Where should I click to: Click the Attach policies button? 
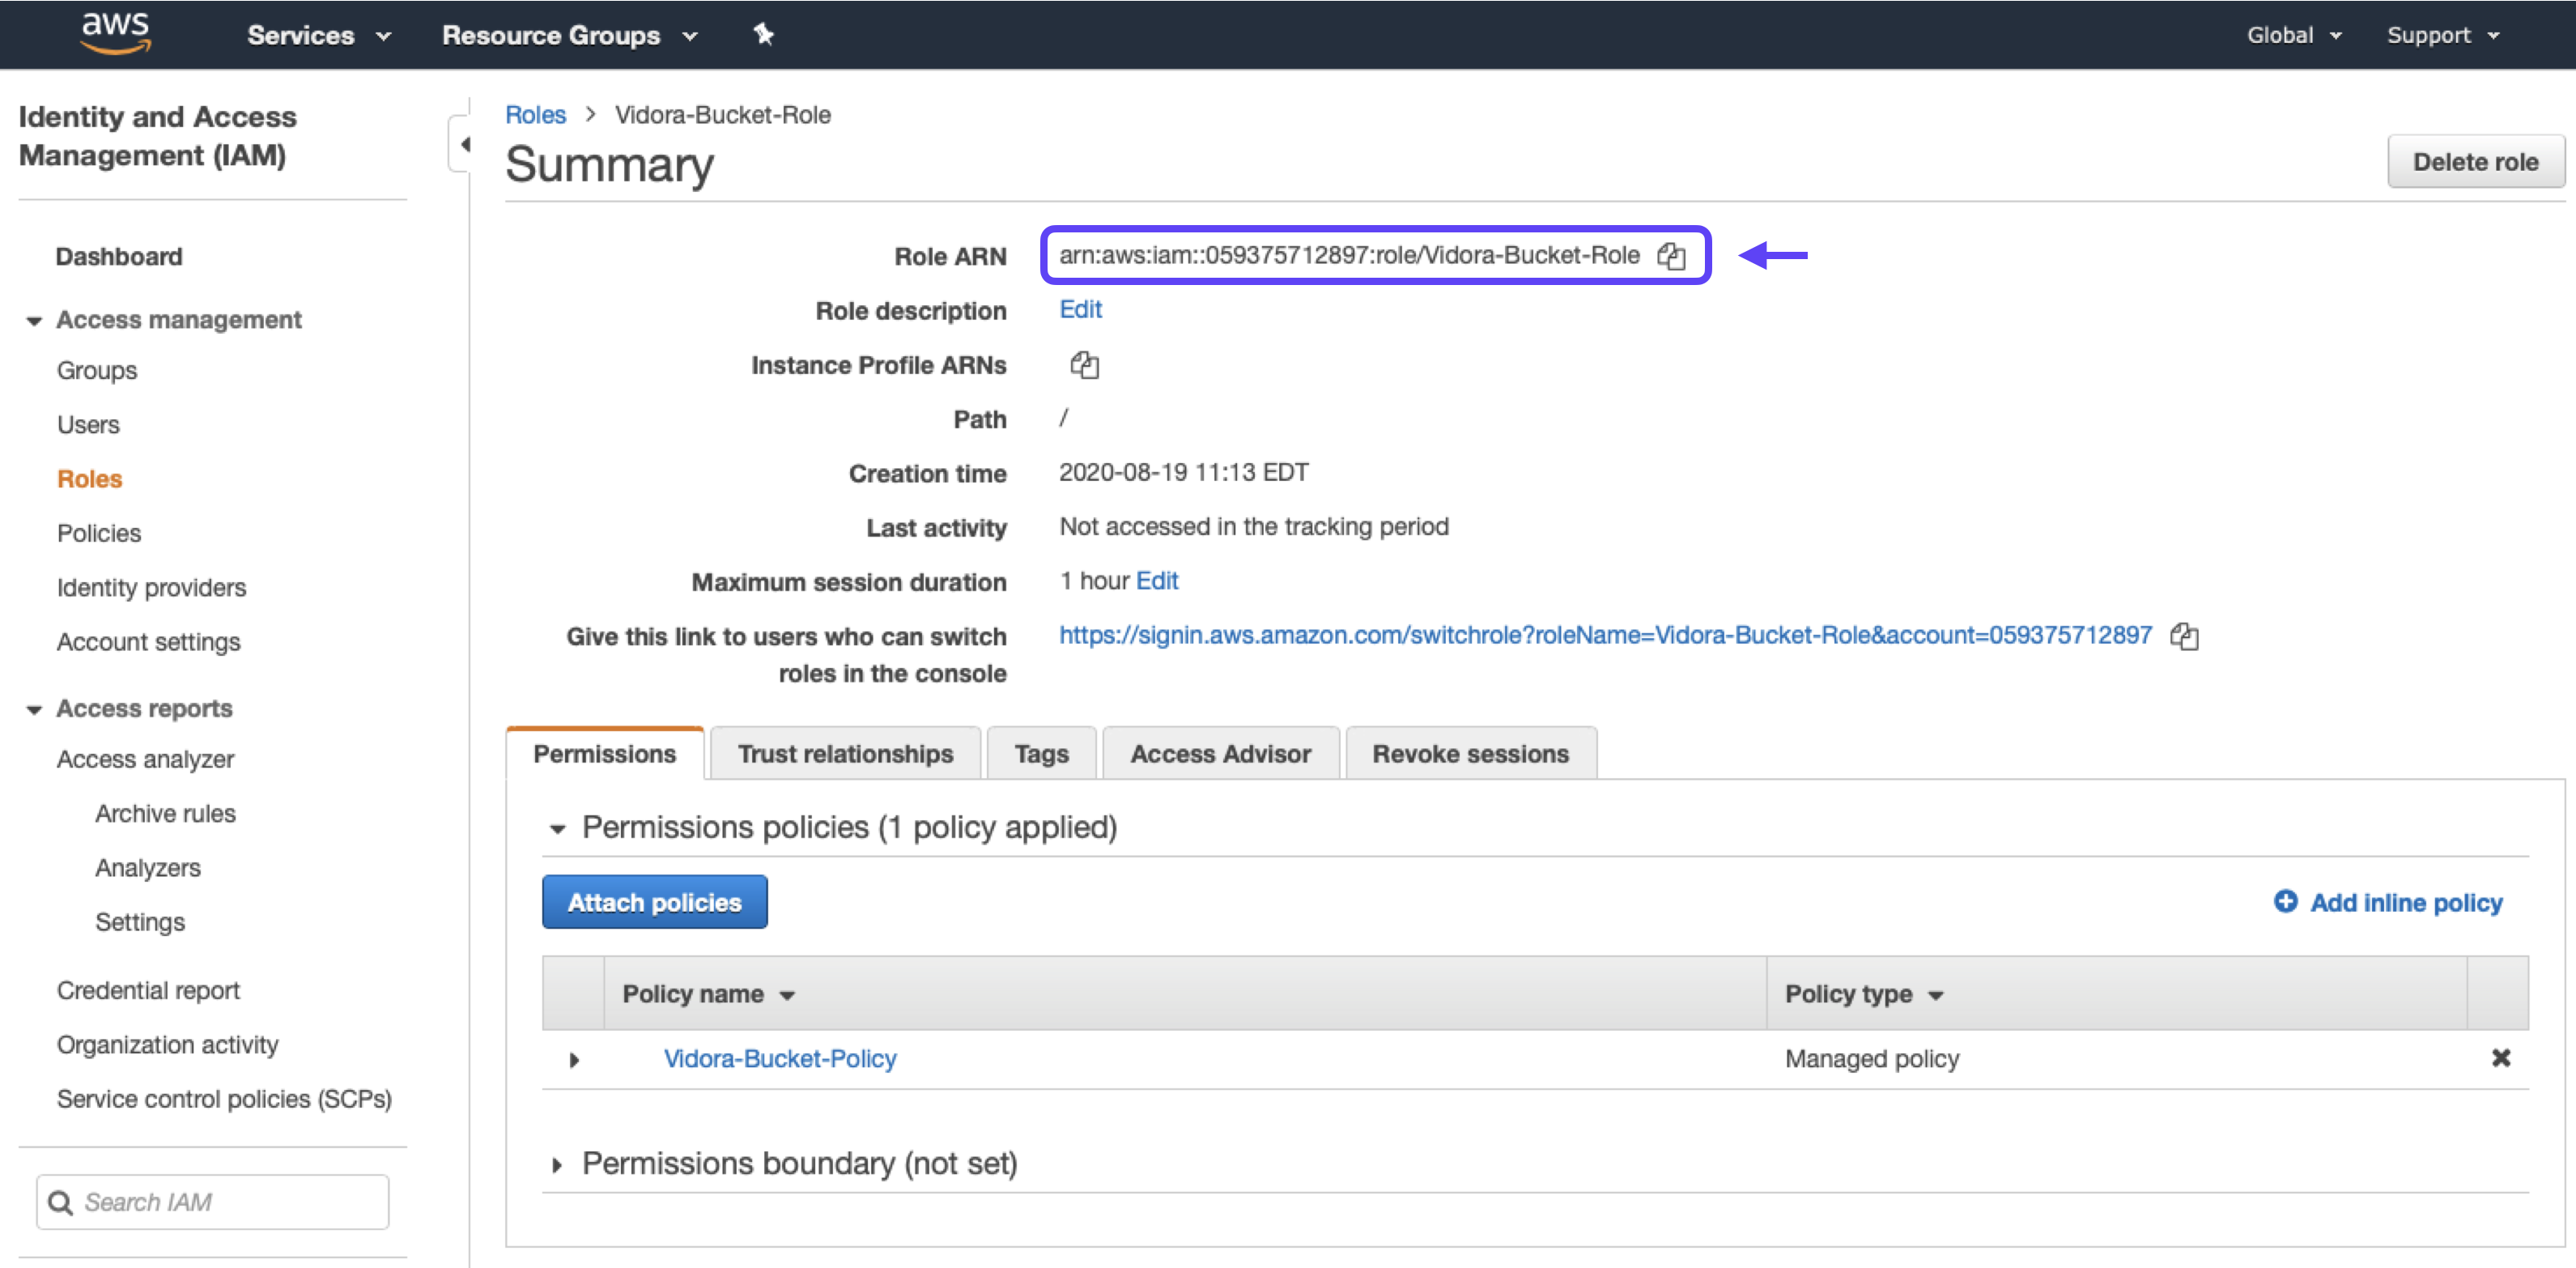(x=654, y=902)
